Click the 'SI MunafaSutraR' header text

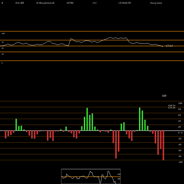[x=45, y=3]
